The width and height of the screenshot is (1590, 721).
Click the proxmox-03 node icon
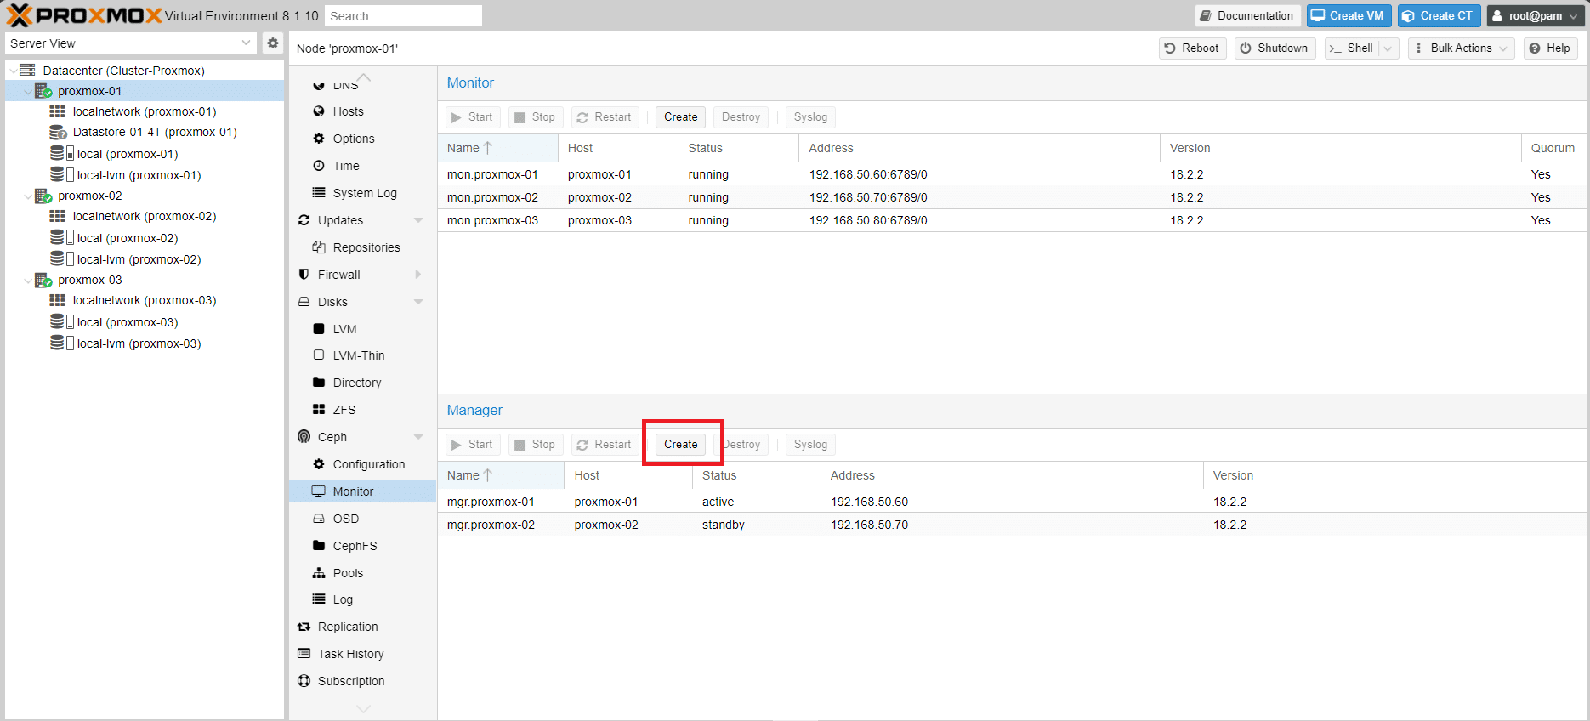[x=43, y=280]
